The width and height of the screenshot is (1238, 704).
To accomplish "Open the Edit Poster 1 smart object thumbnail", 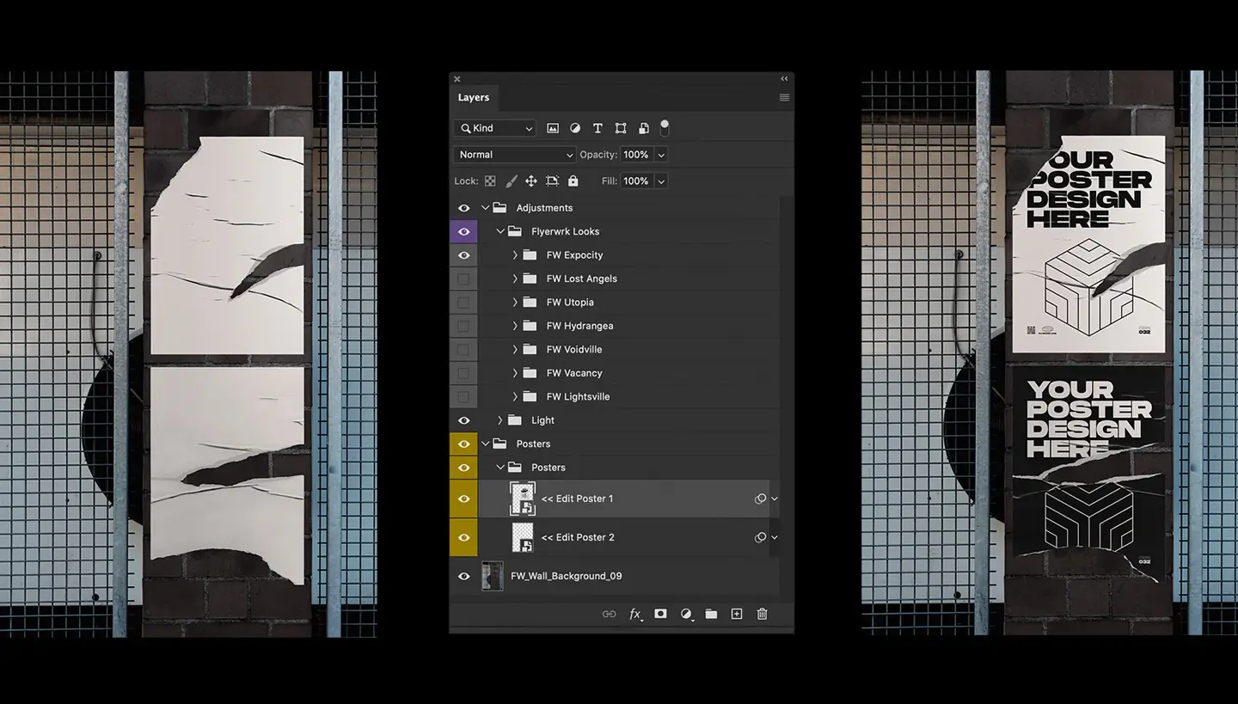I will point(523,499).
